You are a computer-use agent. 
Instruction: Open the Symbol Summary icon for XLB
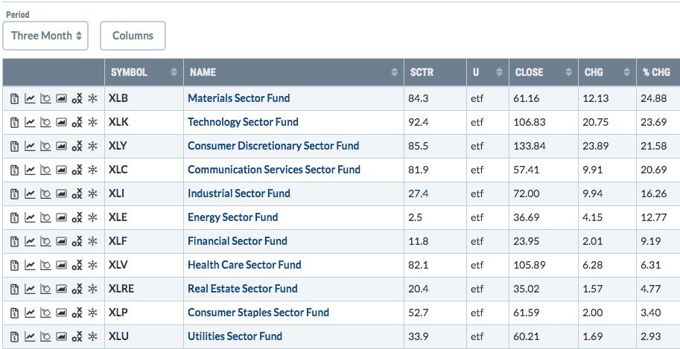pyautogui.click(x=14, y=99)
